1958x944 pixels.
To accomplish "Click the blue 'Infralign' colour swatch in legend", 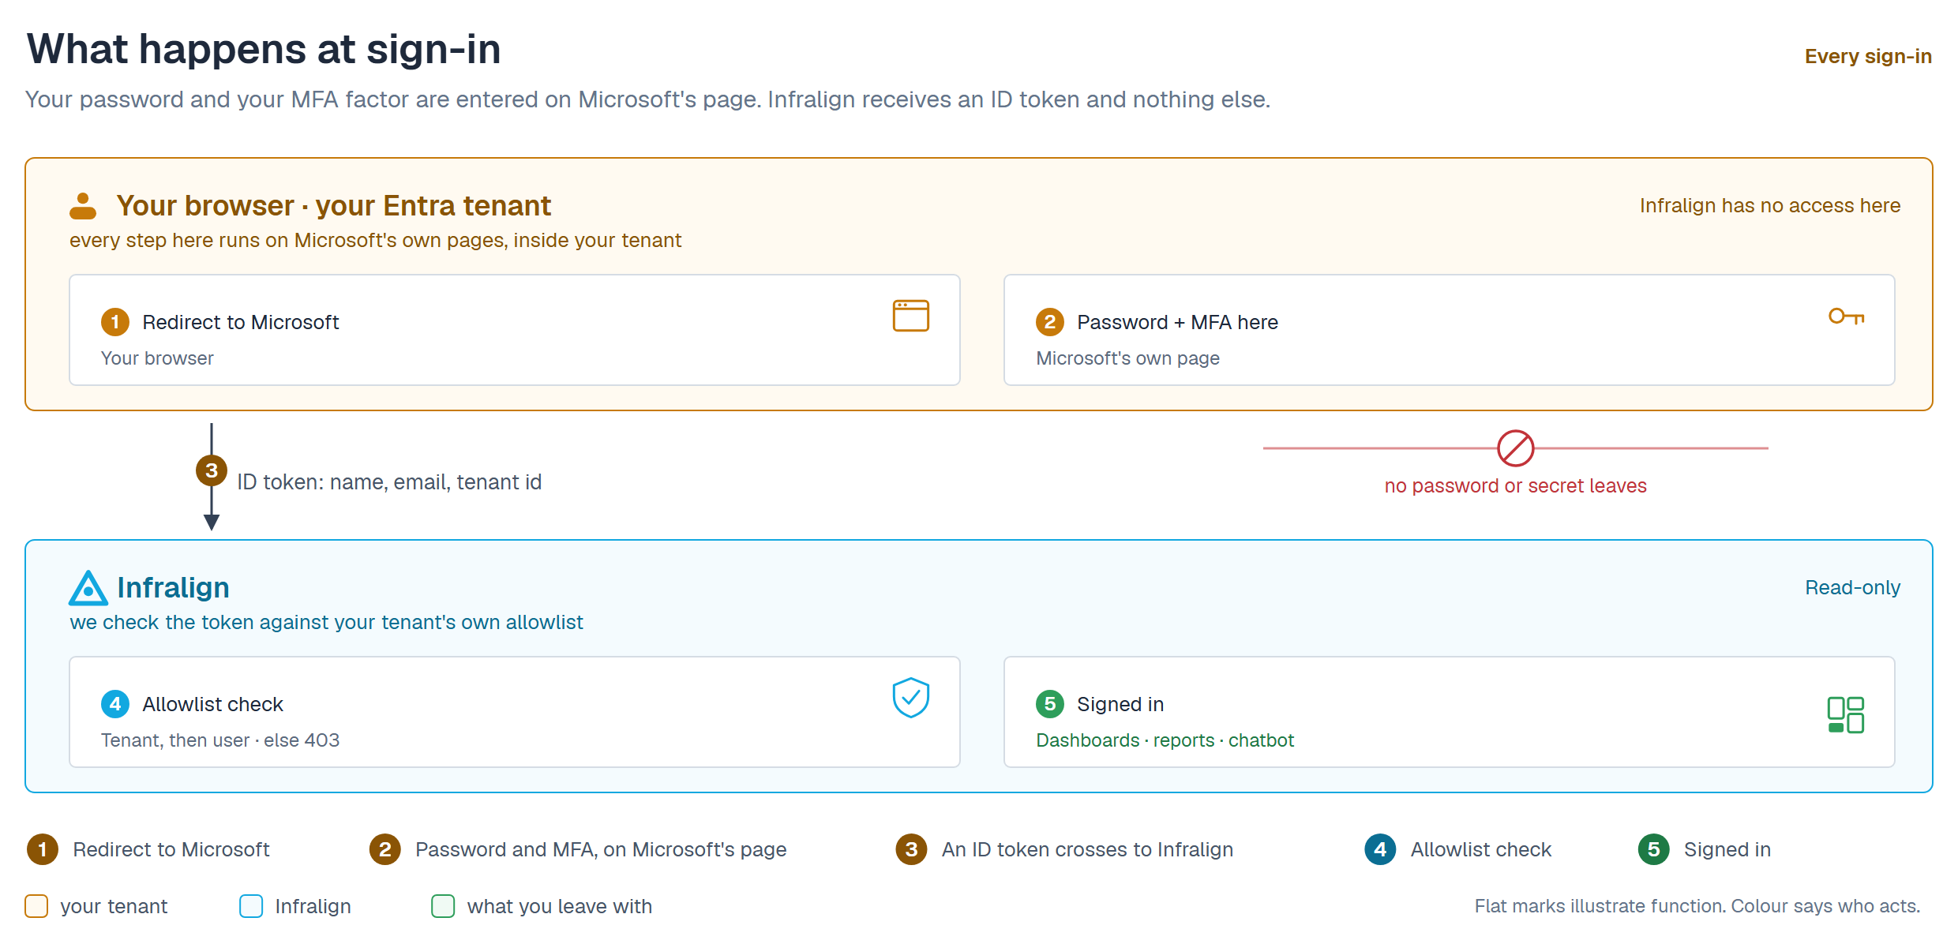I will click(x=251, y=906).
